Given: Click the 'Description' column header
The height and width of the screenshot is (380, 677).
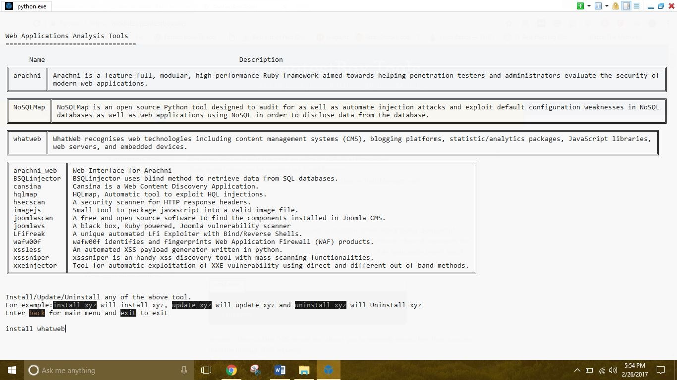Looking at the screenshot, I should coord(261,59).
